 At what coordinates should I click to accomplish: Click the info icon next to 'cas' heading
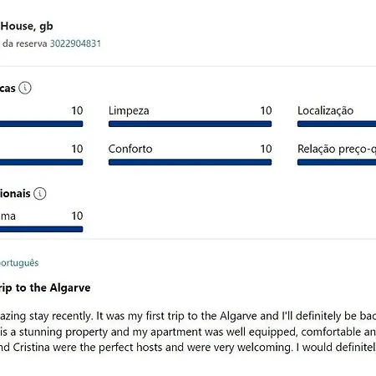[x=25, y=88]
